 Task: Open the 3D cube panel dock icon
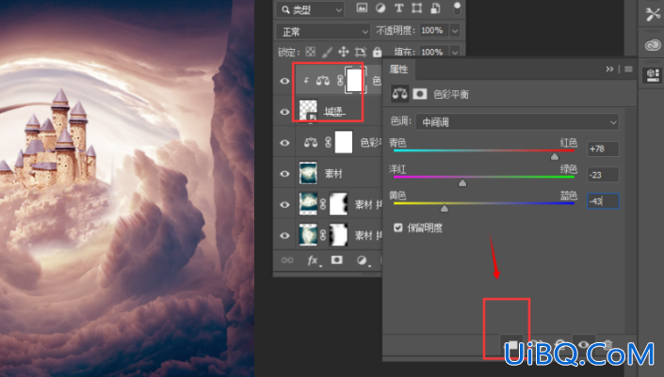click(653, 75)
